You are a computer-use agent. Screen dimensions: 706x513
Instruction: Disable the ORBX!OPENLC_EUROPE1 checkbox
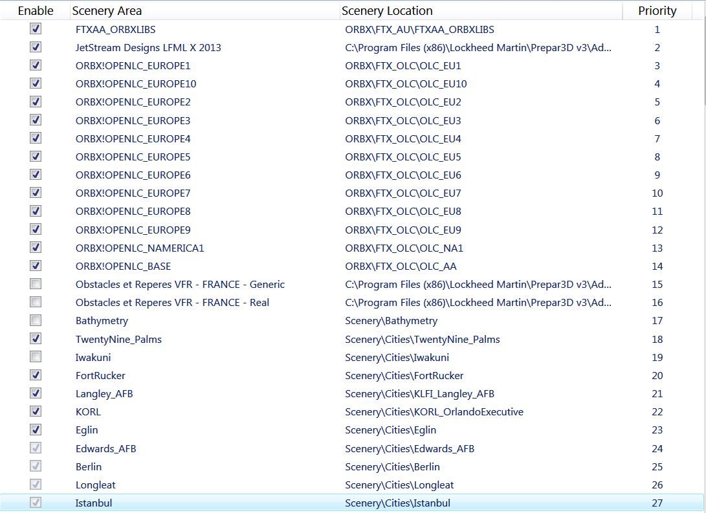36,65
